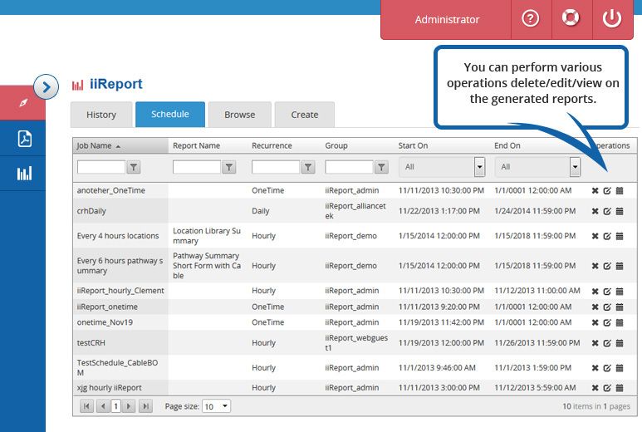Select the onetime_Nov19 job name cell

pyautogui.click(x=120, y=322)
